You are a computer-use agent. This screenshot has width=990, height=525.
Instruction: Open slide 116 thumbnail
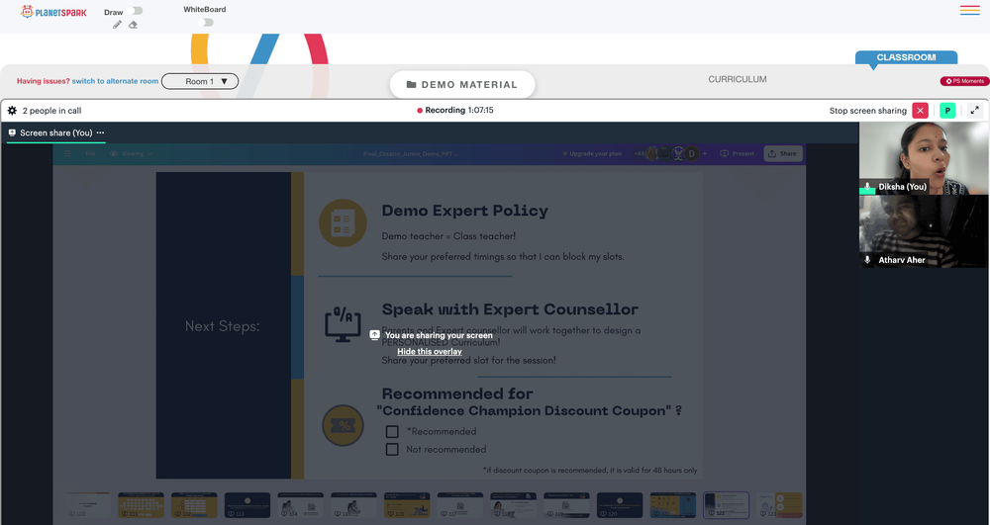tap(407, 505)
